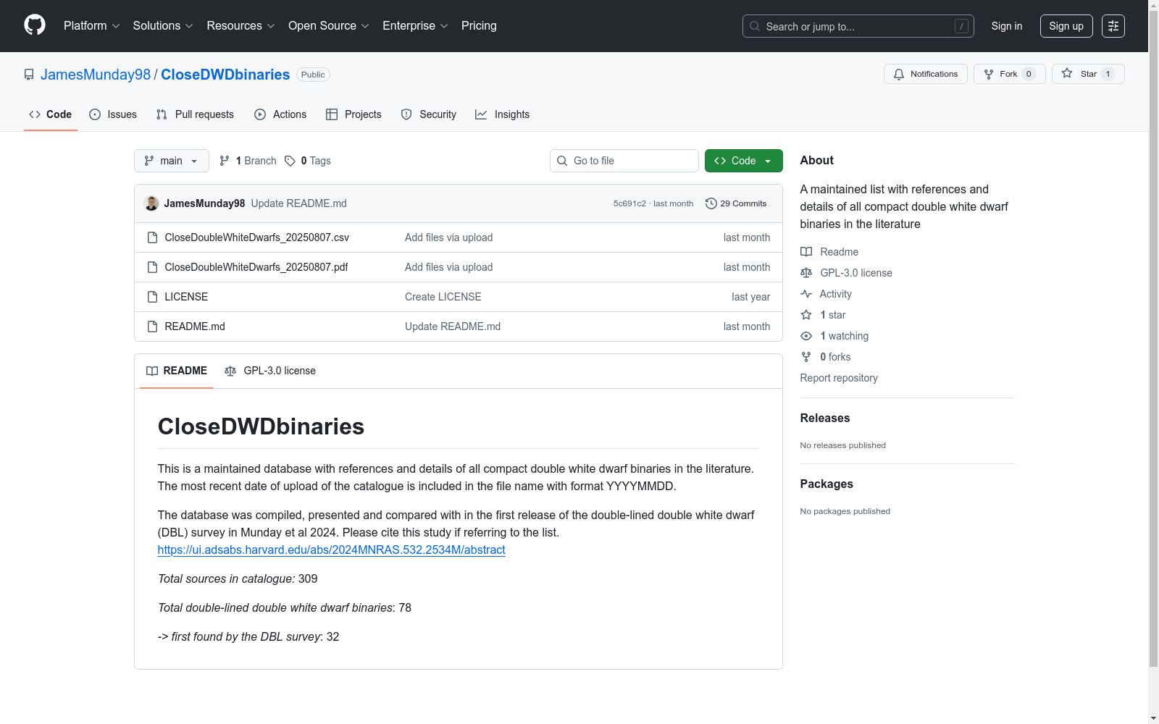Click the JamesMunday98 avatar image
The height and width of the screenshot is (724, 1159).
click(x=151, y=203)
